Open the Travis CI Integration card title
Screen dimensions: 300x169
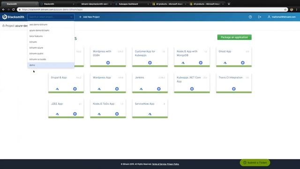coord(231,77)
